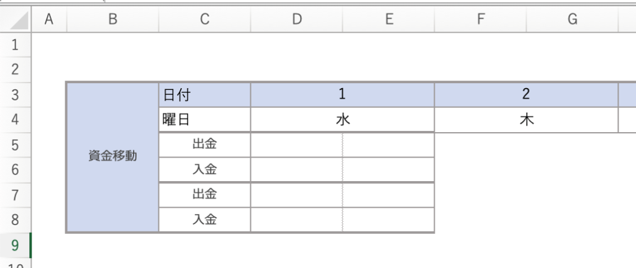
Task: Click the 水 weekday cell
Action: [x=342, y=120]
